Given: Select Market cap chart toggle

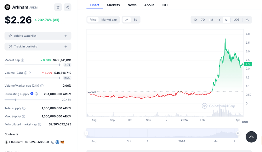Looking at the screenshot, I should tap(109, 20).
